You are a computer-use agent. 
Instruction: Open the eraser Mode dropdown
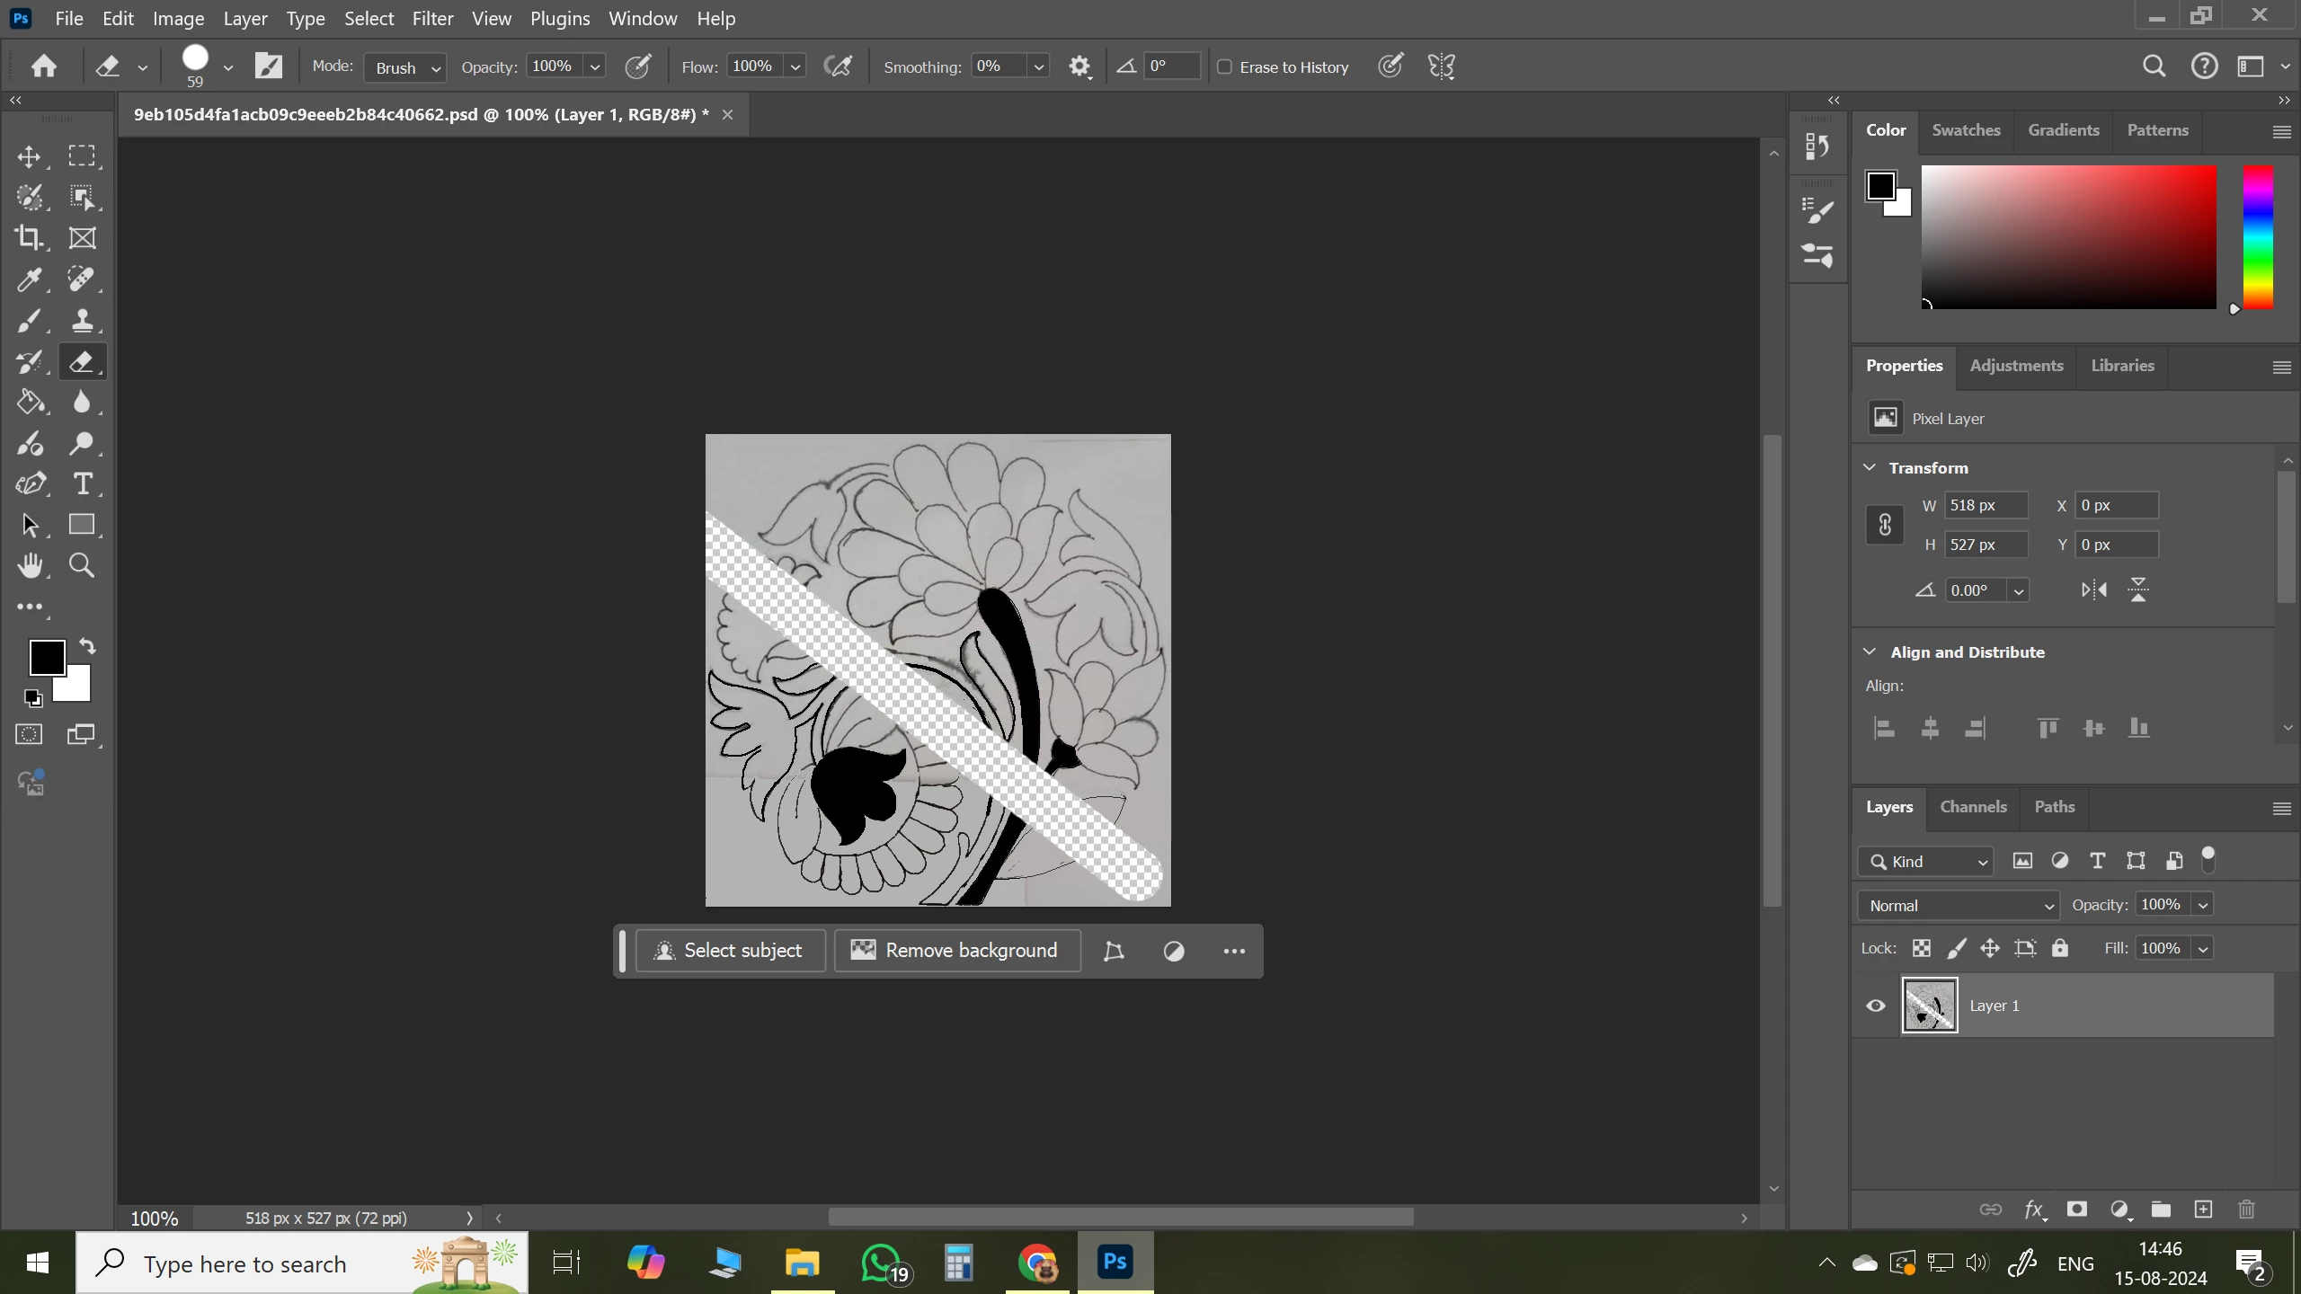pyautogui.click(x=405, y=67)
